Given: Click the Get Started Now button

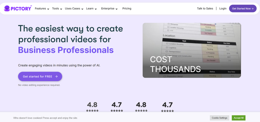Looking at the screenshot, I should [x=243, y=8].
